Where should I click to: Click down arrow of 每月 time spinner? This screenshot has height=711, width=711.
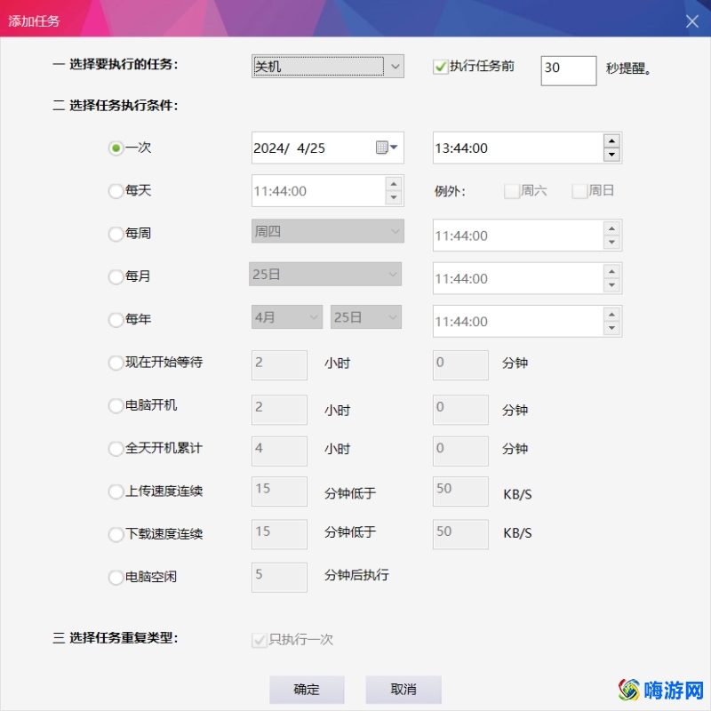[611, 284]
